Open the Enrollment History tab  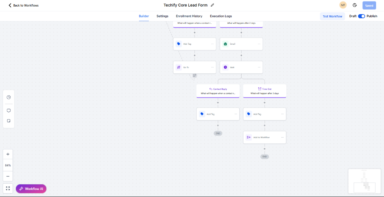tap(189, 16)
